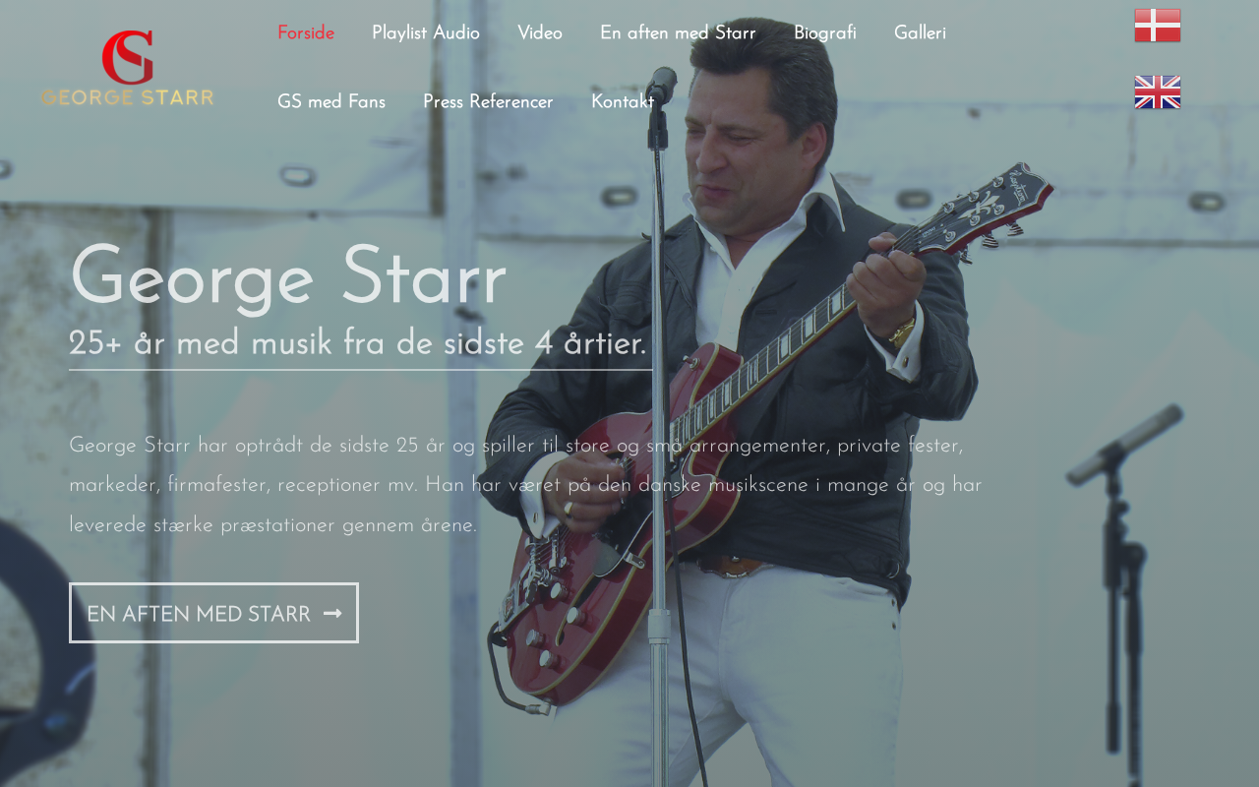Click the 25+ år med musik subtitle
Image resolution: width=1259 pixels, height=787 pixels.
(358, 344)
